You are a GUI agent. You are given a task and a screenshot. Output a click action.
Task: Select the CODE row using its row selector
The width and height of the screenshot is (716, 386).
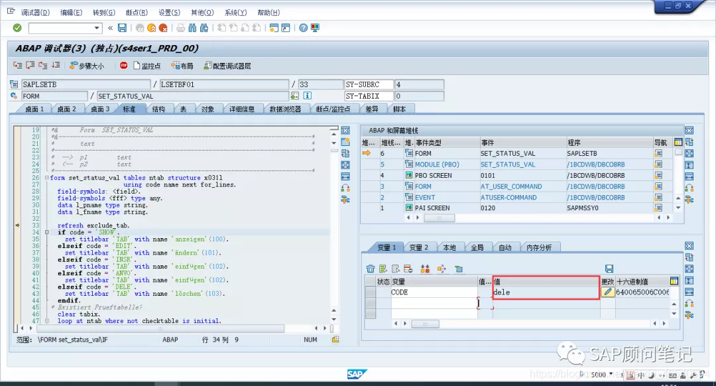[x=371, y=292]
